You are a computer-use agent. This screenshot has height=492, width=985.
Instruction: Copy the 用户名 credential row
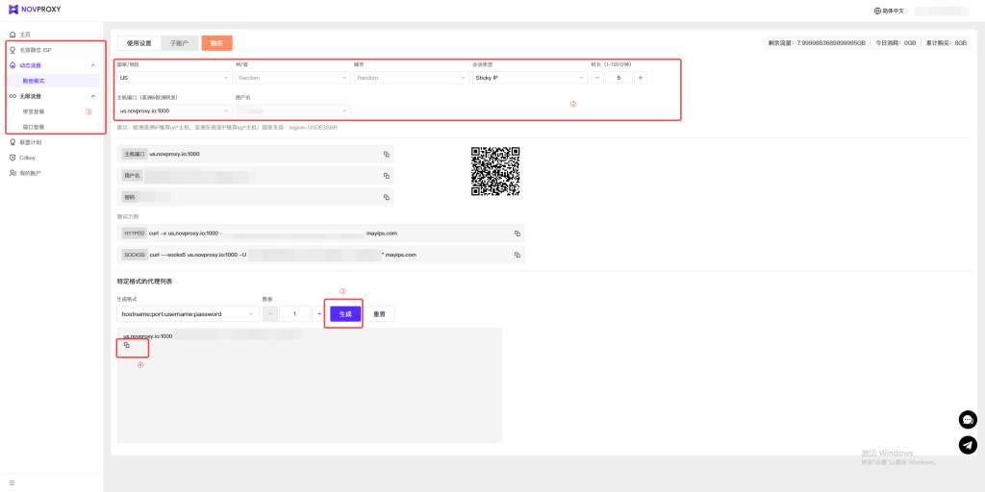[386, 176]
